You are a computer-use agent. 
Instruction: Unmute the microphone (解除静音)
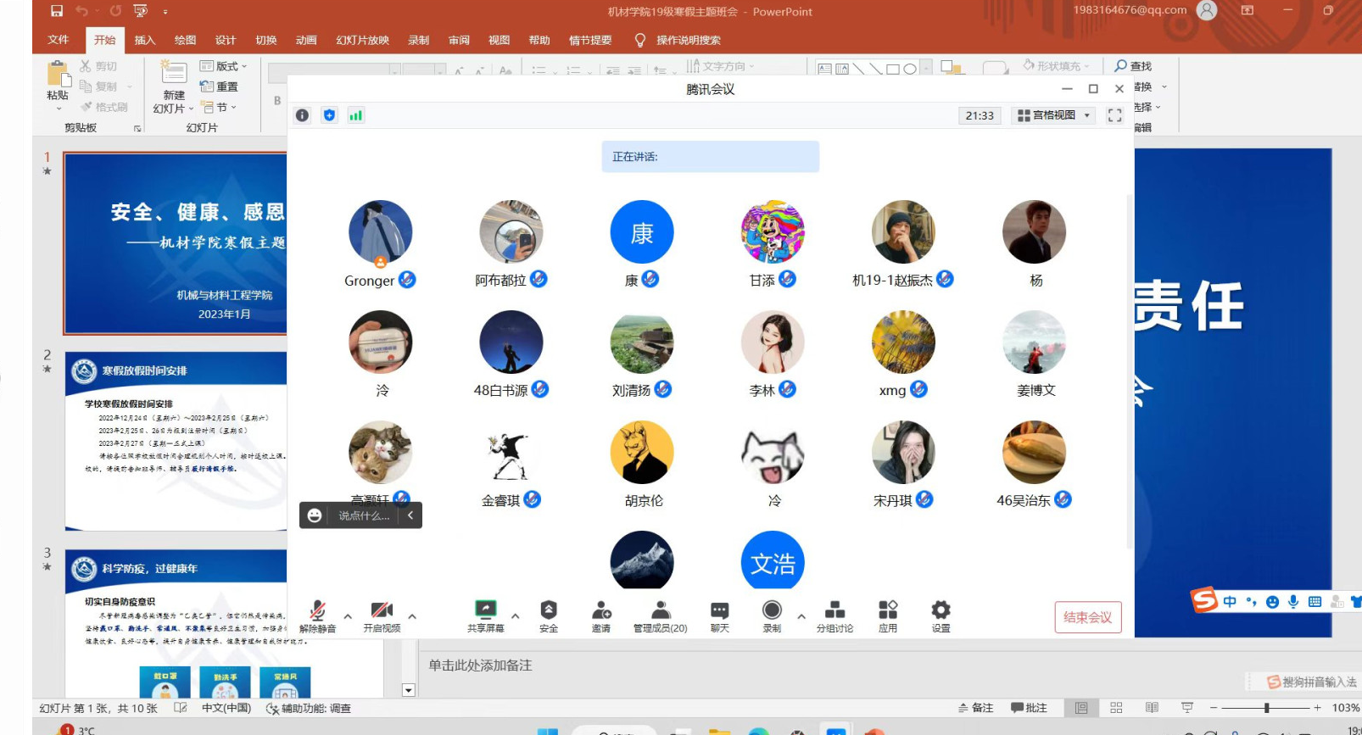coord(317,611)
